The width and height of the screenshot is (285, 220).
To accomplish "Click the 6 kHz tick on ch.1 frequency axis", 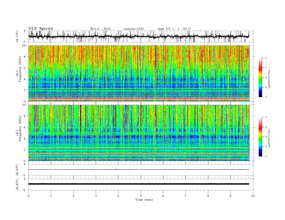I will (25, 68).
